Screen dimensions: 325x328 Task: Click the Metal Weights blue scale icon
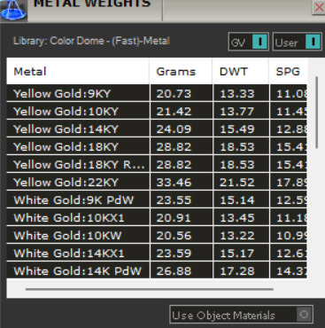click(13, 10)
